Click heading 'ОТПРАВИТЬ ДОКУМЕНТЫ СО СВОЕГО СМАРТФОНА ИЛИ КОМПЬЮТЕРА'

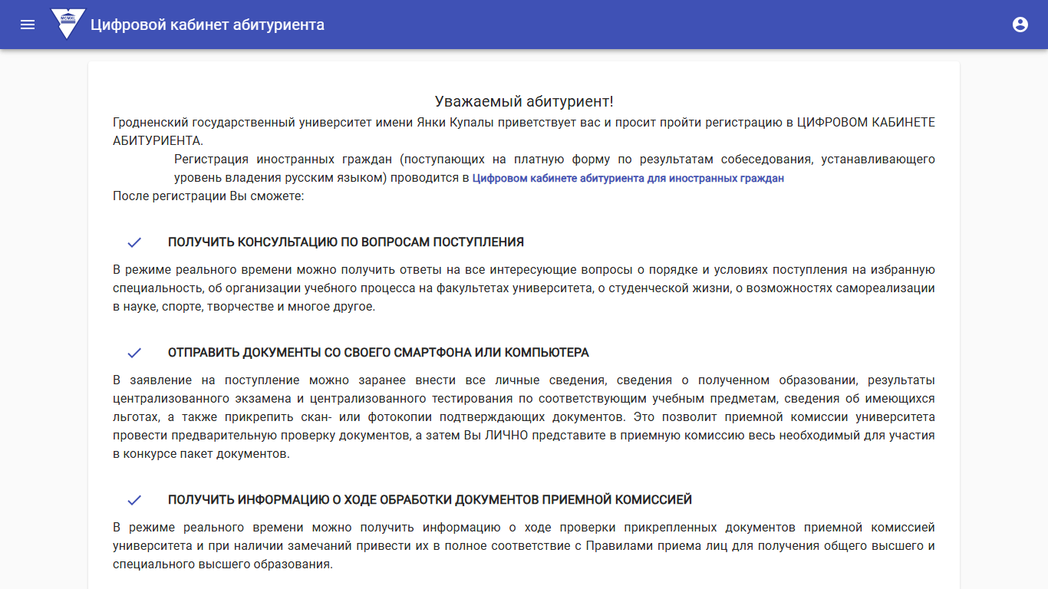(378, 353)
